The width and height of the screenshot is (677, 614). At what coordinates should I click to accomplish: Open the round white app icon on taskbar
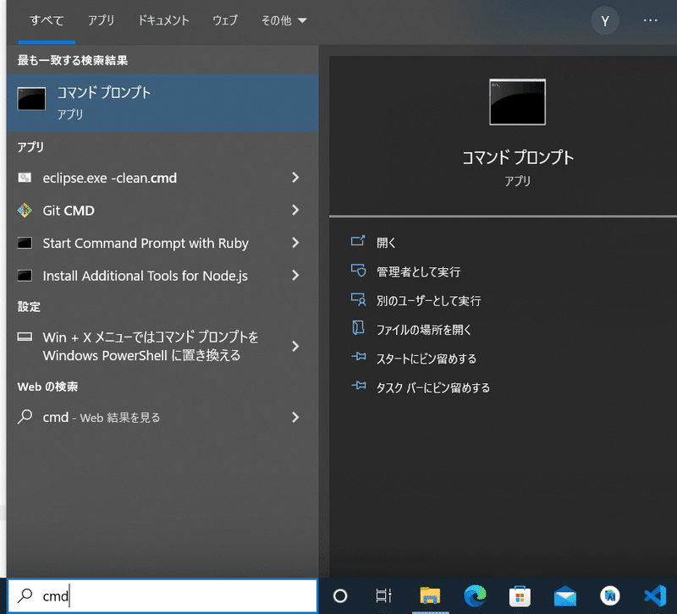pyautogui.click(x=610, y=596)
